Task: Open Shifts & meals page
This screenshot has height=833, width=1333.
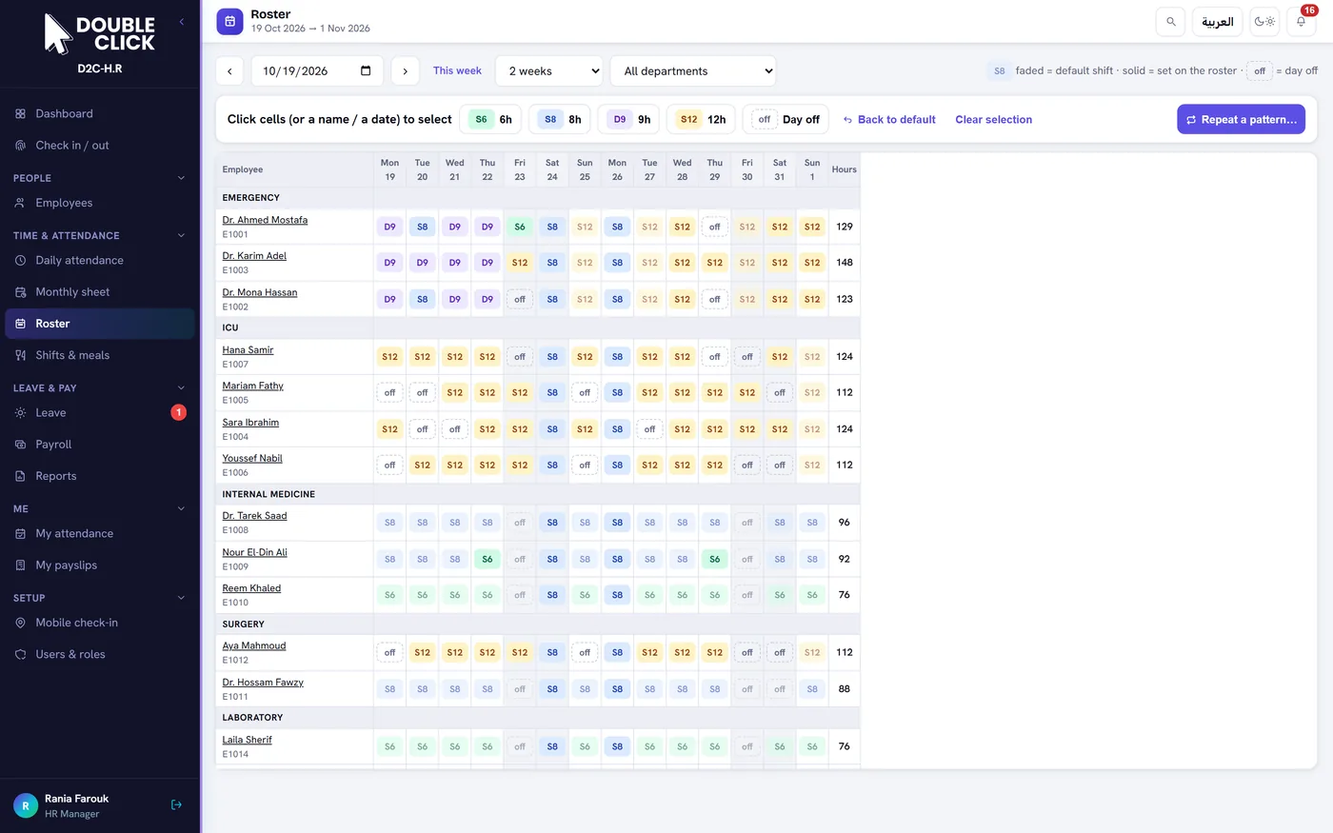Action: click(100, 355)
